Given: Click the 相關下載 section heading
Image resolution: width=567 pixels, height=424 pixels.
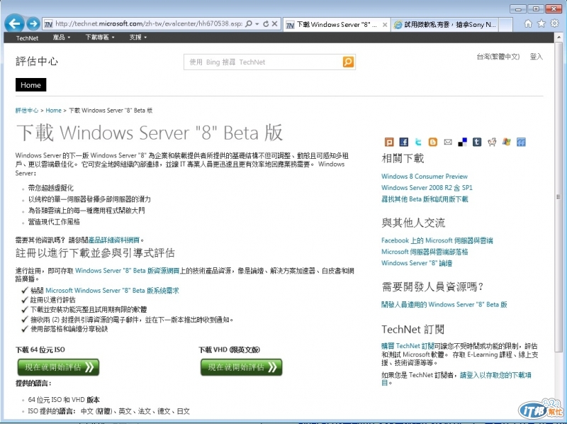Looking at the screenshot, I should [403, 158].
